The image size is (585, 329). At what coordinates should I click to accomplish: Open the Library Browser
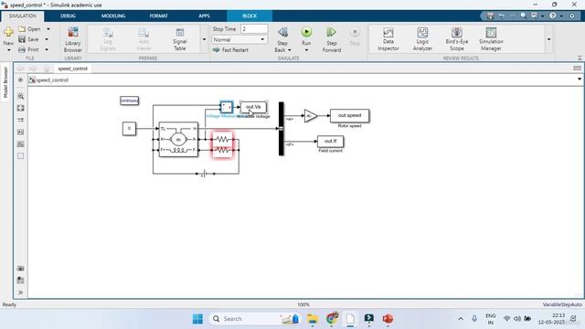(73, 39)
